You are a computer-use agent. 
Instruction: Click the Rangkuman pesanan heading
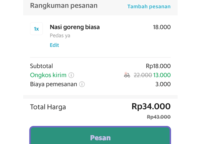tap(64, 6)
